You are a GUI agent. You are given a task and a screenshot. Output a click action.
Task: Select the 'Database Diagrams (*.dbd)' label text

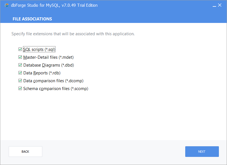click(x=48, y=65)
